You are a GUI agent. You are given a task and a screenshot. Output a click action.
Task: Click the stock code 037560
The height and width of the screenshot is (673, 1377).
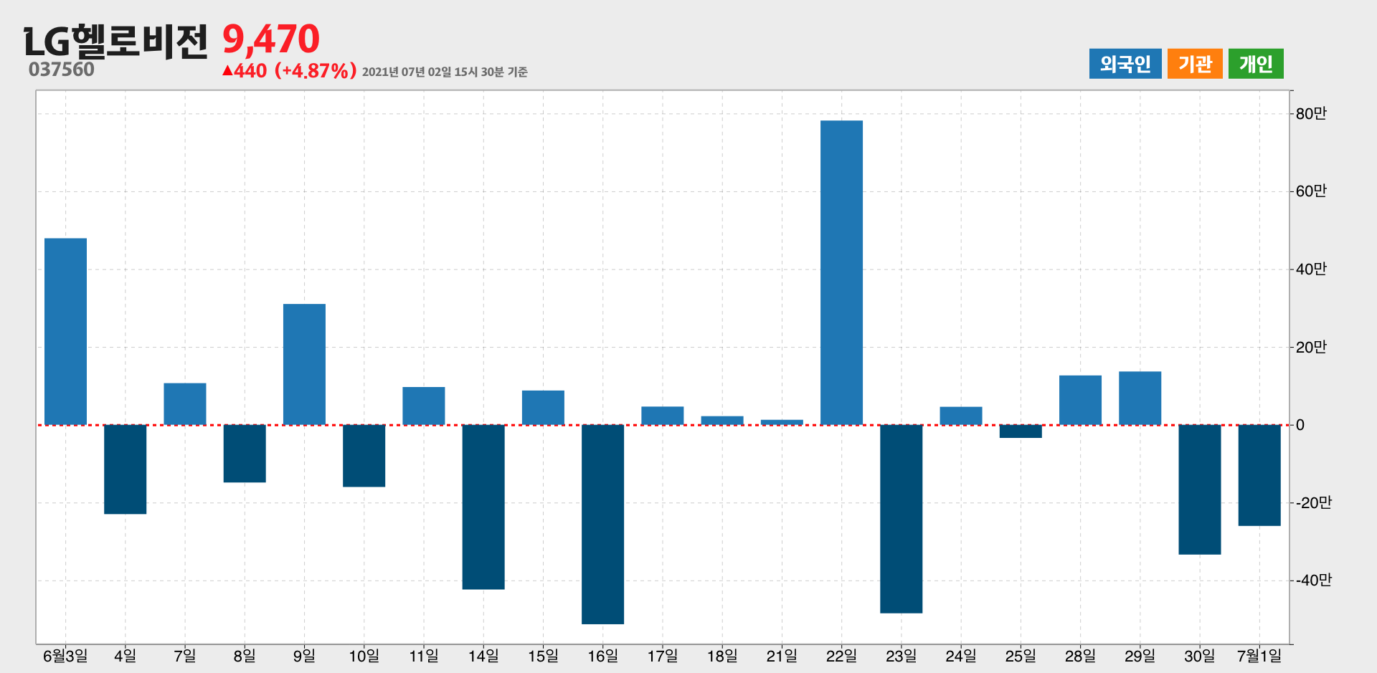coord(62,70)
